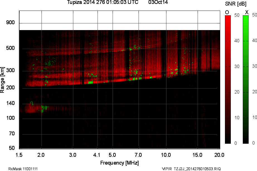This screenshot has height=171, width=257.
Task: Click the 'SNR [dB]' legend heading
Action: (237, 3)
